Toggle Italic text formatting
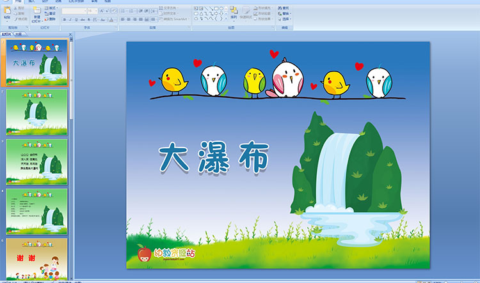Screen dimensions: 480x283 click(70, 20)
